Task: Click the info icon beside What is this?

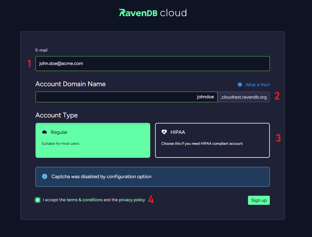Action: [x=240, y=85]
